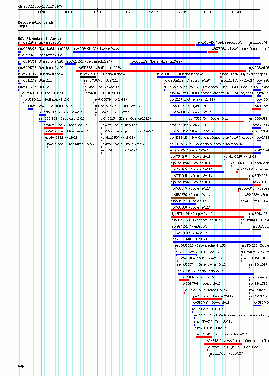The height and width of the screenshot is (376, 269).
Task: Open variant dgv7554n54 (Cooper2011)
Action: [x=192, y=214]
